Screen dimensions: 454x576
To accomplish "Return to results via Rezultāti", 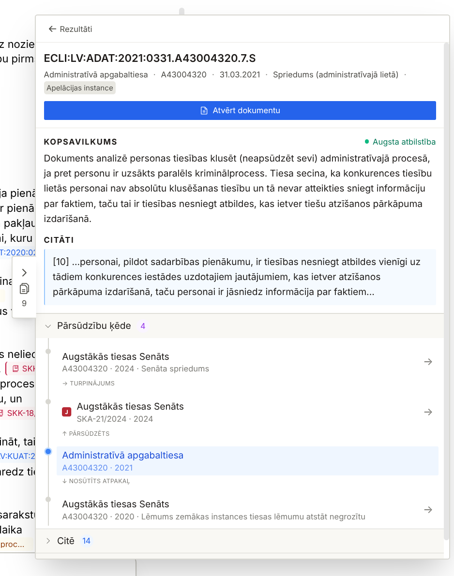I will tap(76, 29).
